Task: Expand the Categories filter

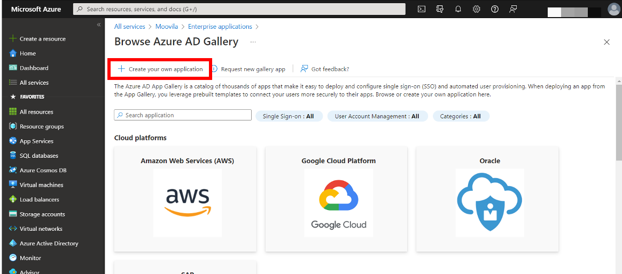Action: [461, 116]
